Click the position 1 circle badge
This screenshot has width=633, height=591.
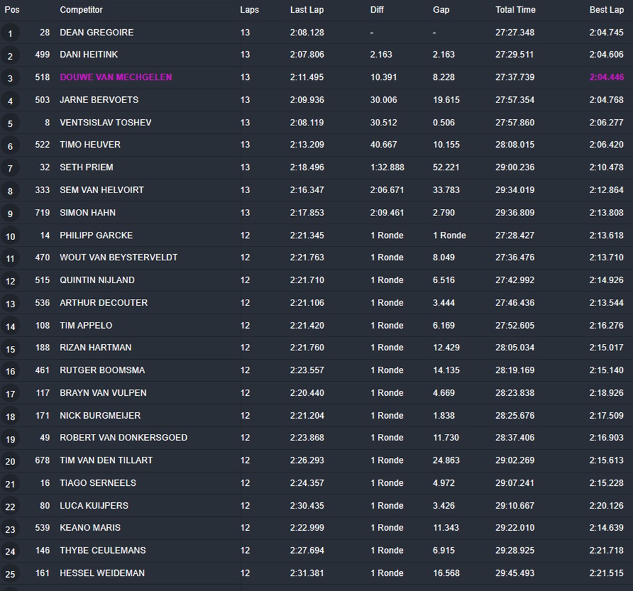point(10,33)
